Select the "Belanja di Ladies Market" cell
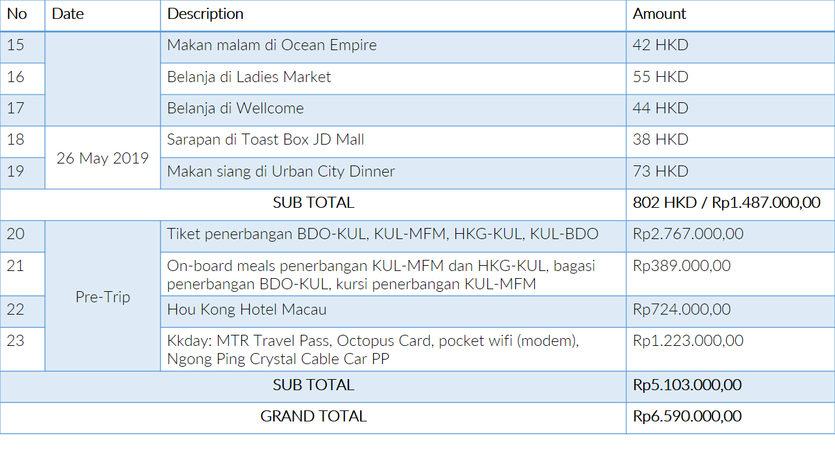 click(x=249, y=78)
